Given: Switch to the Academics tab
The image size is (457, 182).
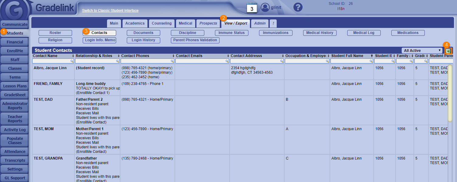Looking at the screenshot, I should (x=135, y=23).
